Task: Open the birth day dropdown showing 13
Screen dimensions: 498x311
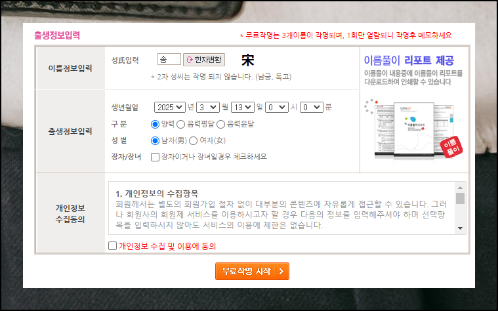Action: click(243, 107)
